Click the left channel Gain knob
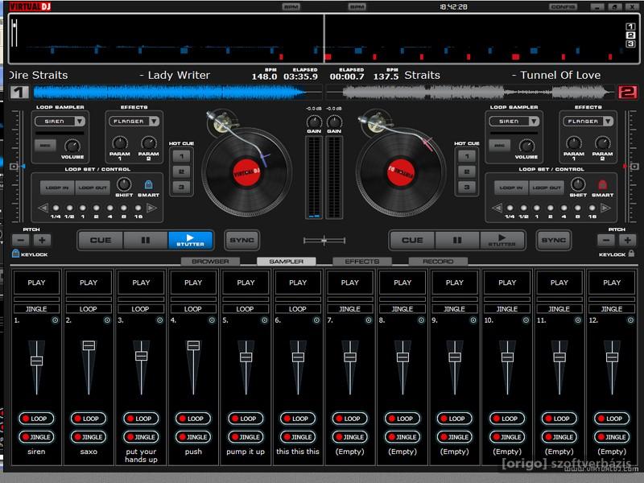Image resolution: width=644 pixels, height=483 pixels. tap(314, 122)
